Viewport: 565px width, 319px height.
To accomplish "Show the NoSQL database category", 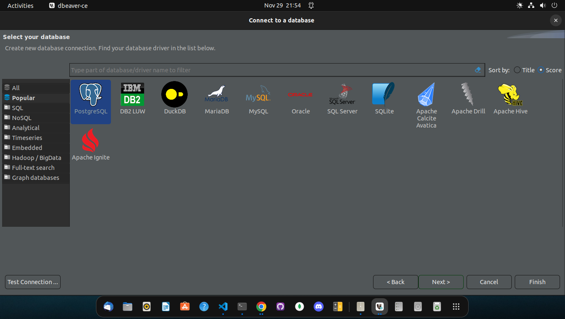I will pos(22,118).
